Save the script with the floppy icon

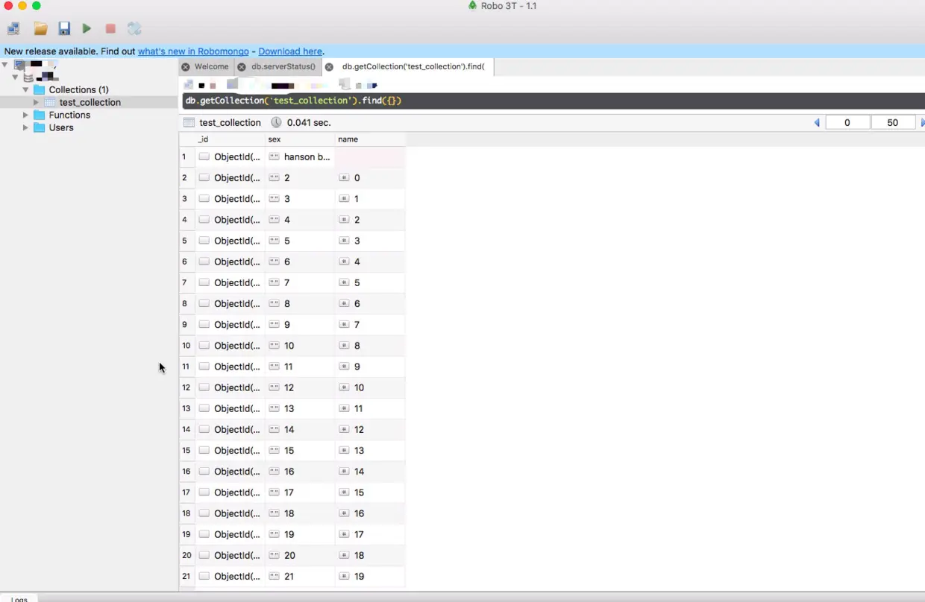point(64,28)
